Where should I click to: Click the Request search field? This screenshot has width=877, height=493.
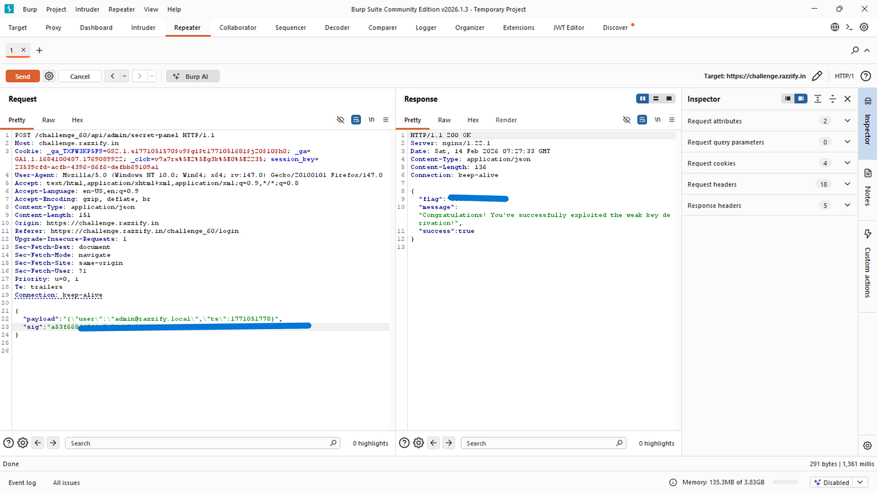click(x=203, y=443)
